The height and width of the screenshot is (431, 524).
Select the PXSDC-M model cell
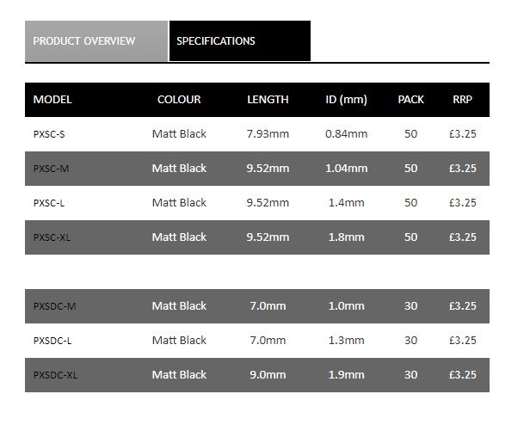click(x=54, y=306)
